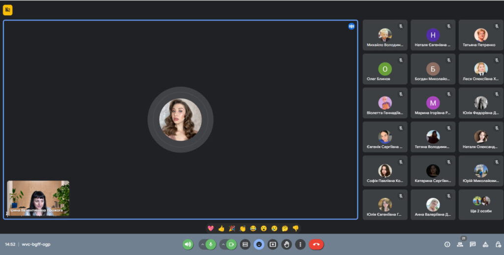Show the participants people panel
The height and width of the screenshot is (255, 504).
point(460,244)
